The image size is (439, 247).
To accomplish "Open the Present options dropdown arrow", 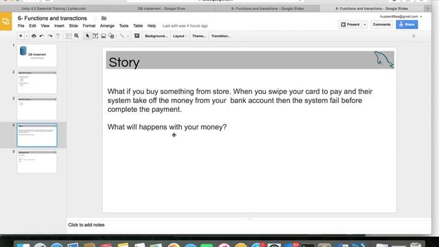I will (365, 25).
